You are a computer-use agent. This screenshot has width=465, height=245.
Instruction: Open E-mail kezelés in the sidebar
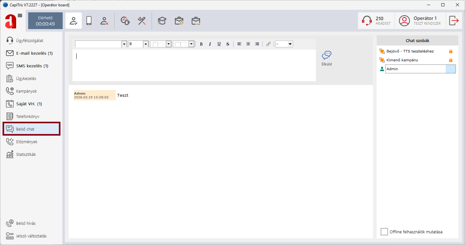[34, 53]
